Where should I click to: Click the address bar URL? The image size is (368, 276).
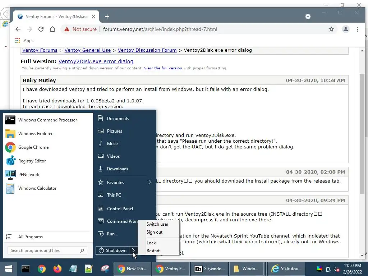coord(160,29)
